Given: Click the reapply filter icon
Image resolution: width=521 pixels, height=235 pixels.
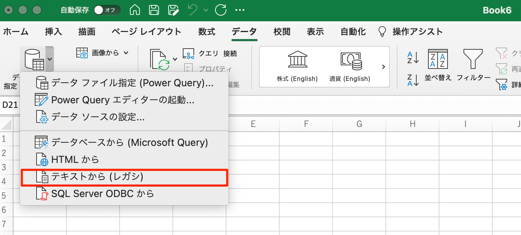Looking at the screenshot, I should 501,69.
